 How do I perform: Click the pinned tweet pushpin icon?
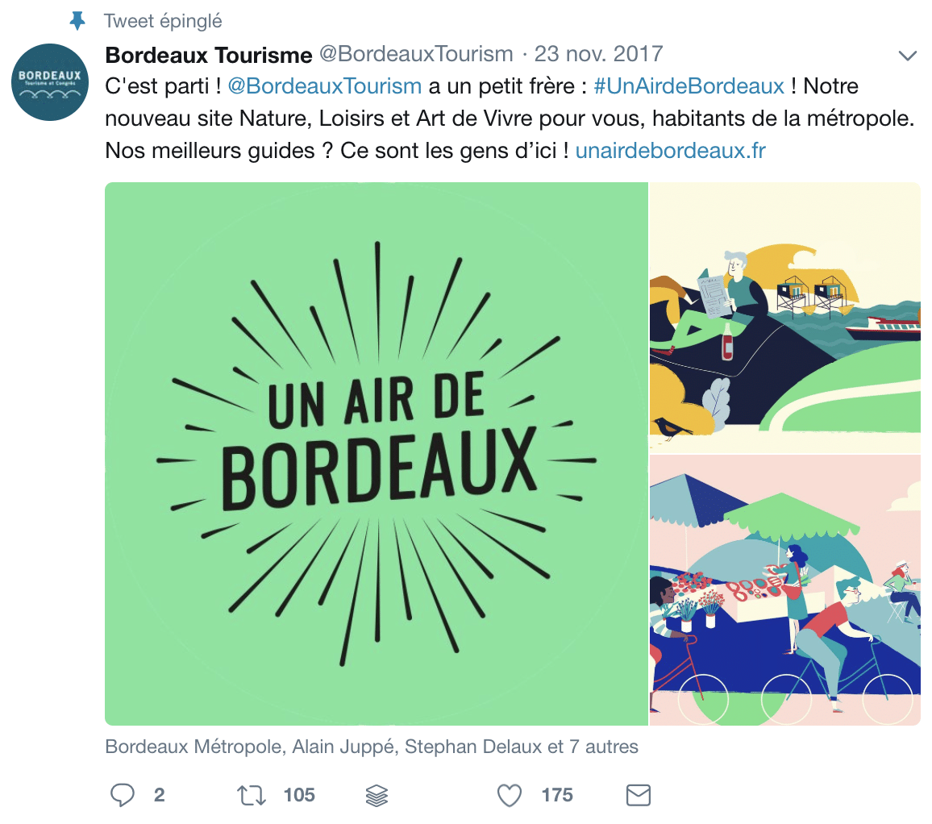tap(77, 21)
